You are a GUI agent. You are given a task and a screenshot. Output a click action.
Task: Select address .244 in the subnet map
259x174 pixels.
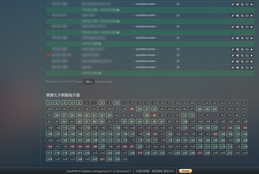(49, 159)
